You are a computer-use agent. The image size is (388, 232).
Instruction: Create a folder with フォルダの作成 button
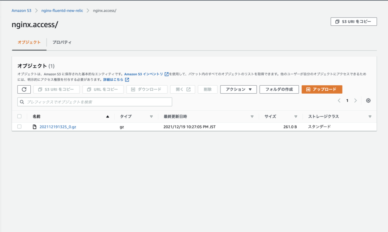pos(279,89)
